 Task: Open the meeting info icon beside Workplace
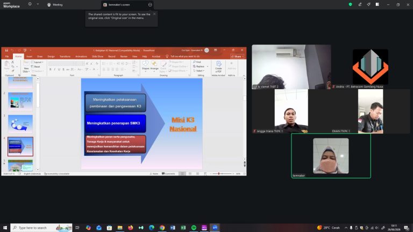click(30, 4)
